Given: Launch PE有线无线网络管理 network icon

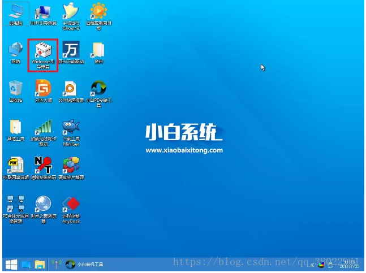Looking at the screenshot, I should click(x=16, y=210).
